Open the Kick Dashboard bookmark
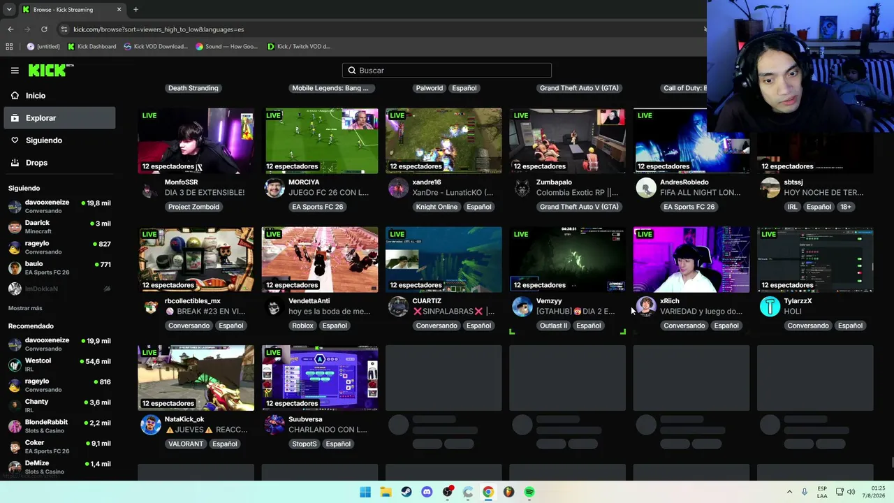The height and width of the screenshot is (503, 894). 91,47
